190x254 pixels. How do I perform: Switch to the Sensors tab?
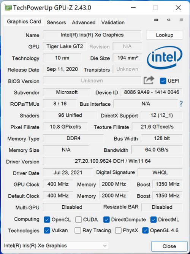point(56,22)
